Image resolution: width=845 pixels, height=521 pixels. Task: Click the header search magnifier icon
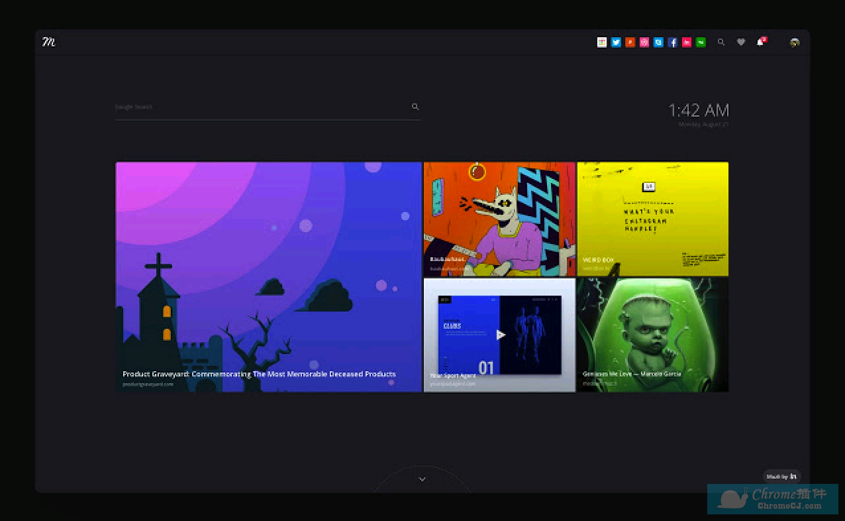click(721, 42)
